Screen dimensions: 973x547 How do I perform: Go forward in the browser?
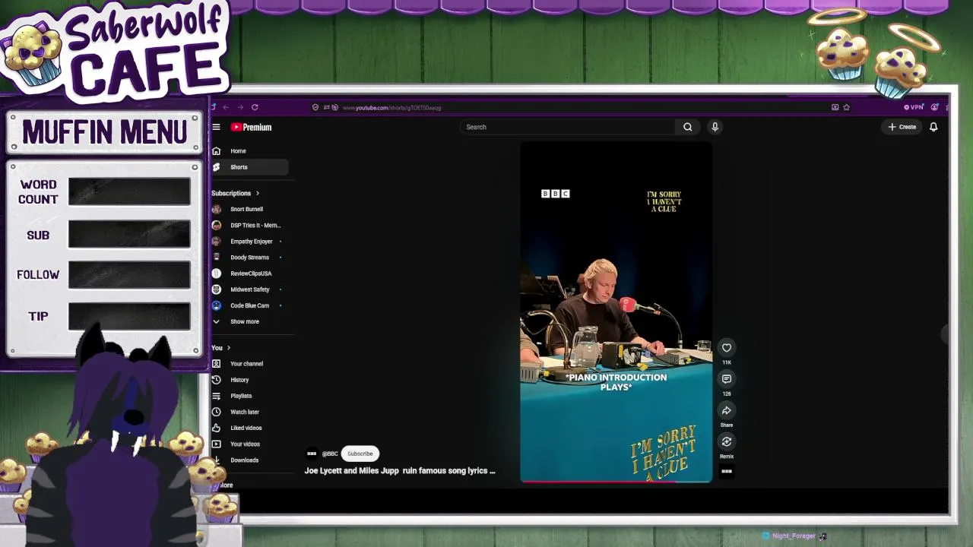pos(240,107)
